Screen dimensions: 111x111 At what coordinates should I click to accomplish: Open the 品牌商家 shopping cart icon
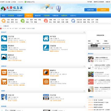4,82
